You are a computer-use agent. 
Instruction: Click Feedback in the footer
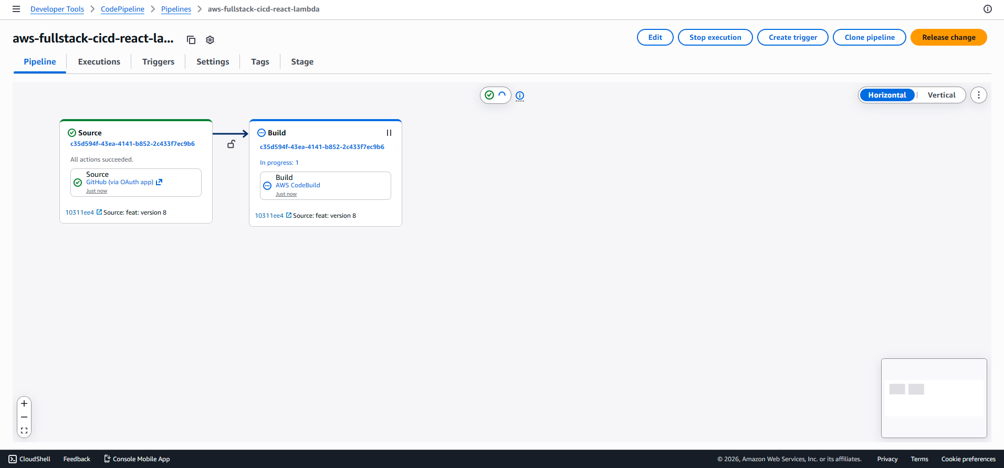click(77, 459)
